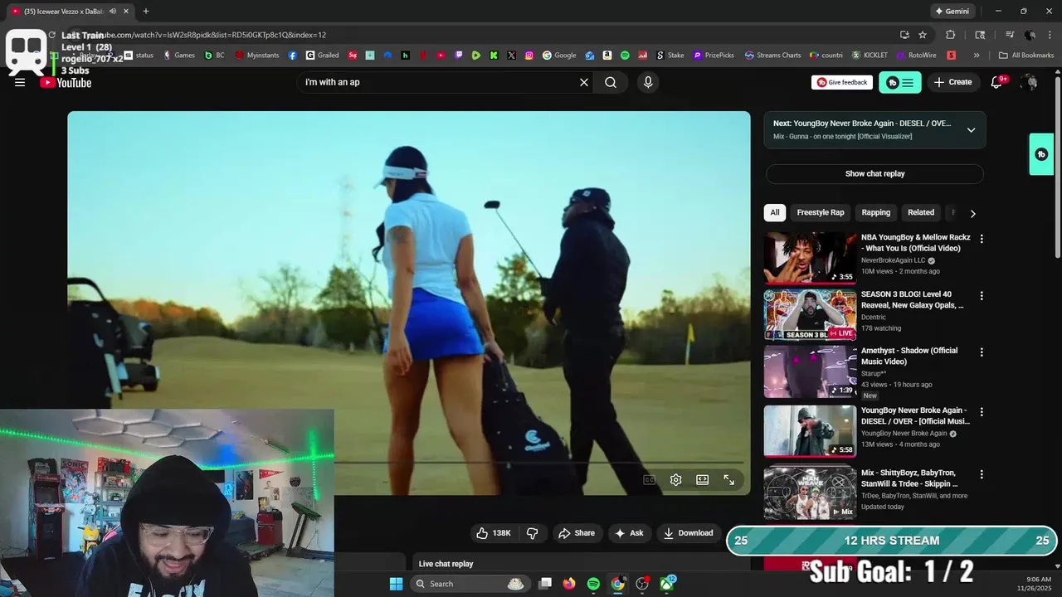Open Xbox app from the taskbar

click(x=666, y=584)
